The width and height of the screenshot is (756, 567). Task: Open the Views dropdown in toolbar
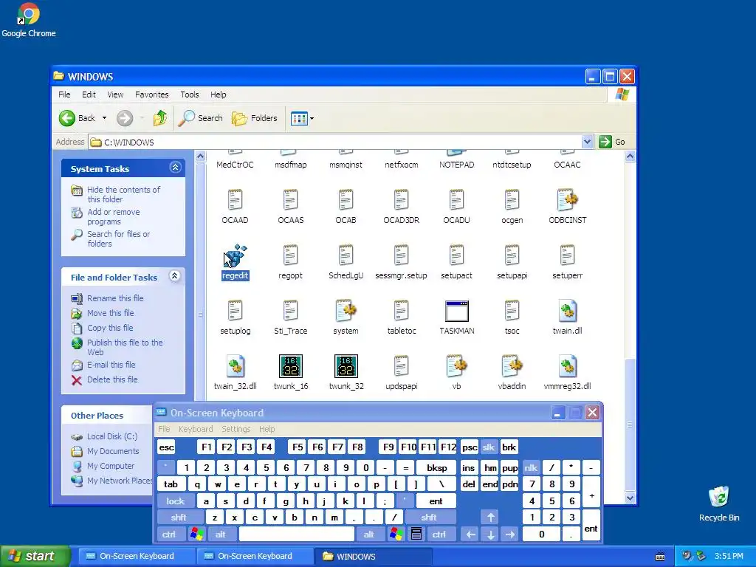(x=302, y=118)
